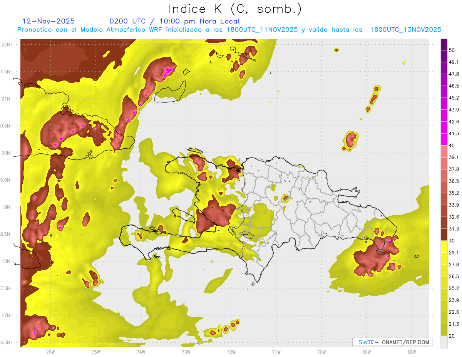The image size is (462, 357).
Task: Click the "9.5N" latitude axis label
Action: pos(5,180)
